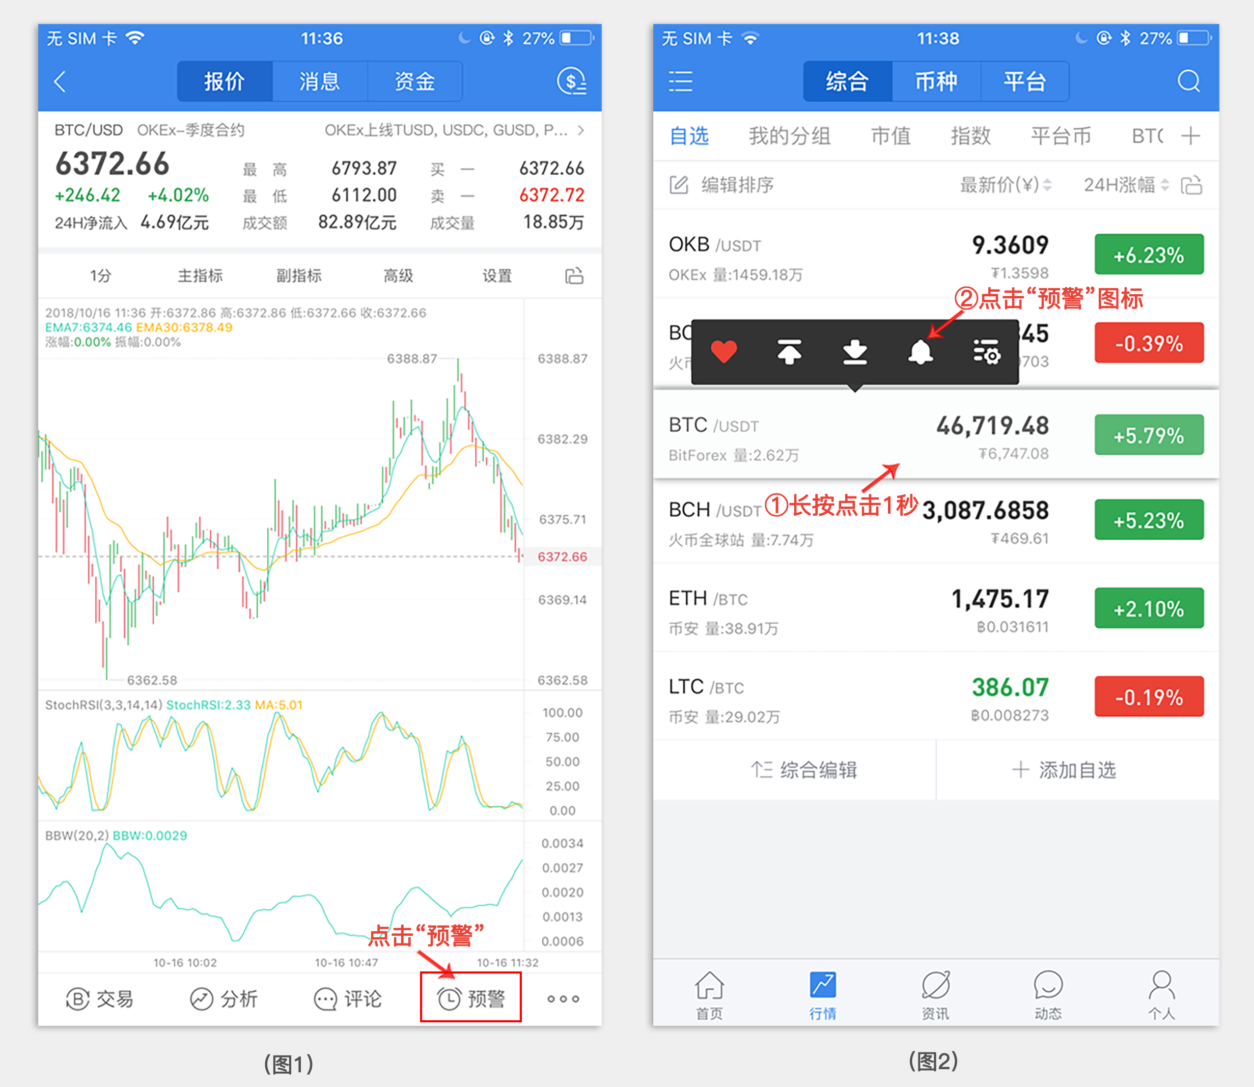The width and height of the screenshot is (1254, 1087).
Task: Tap the StochRSI(3,3,14,14) indicator label
Action: tap(104, 705)
